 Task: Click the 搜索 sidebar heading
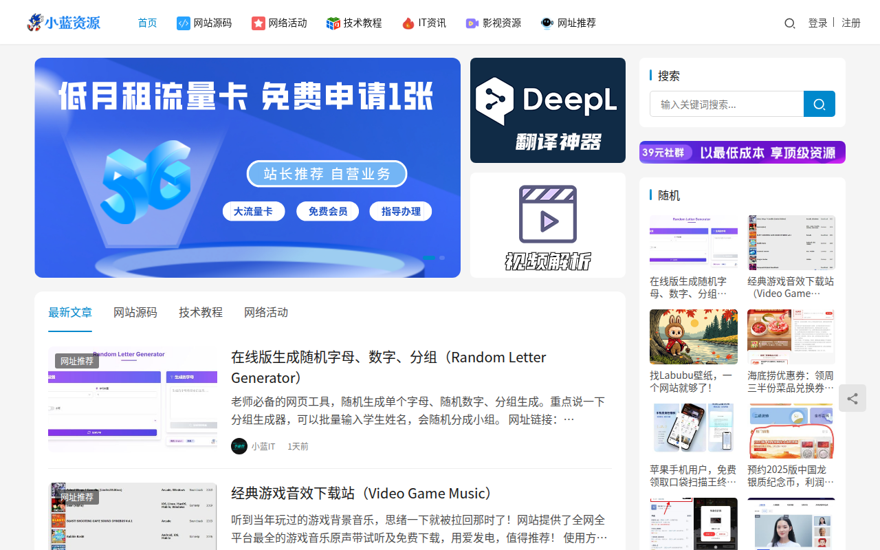coord(669,76)
